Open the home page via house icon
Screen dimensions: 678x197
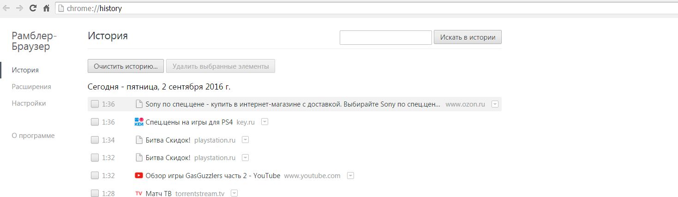click(x=46, y=8)
